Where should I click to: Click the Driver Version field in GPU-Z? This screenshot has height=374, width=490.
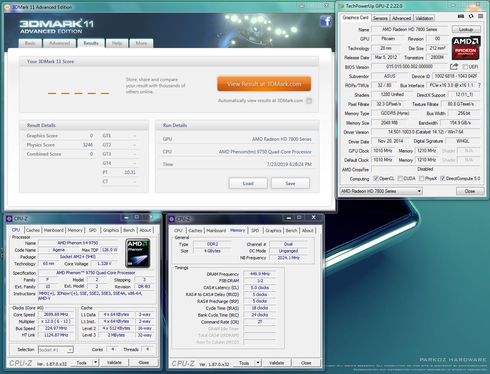tap(425, 132)
